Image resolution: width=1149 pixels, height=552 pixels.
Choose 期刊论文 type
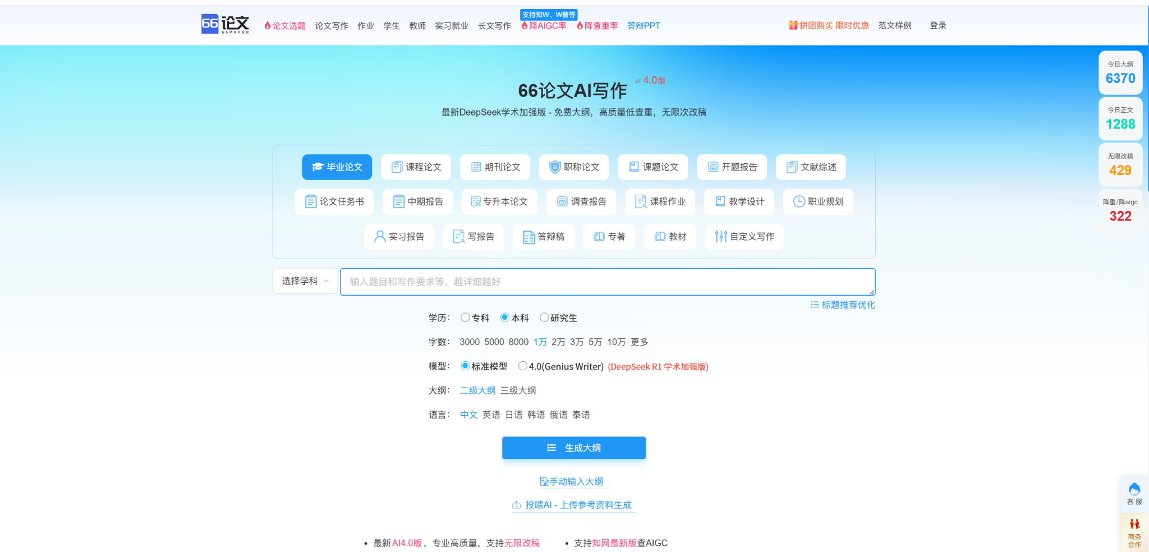point(495,167)
